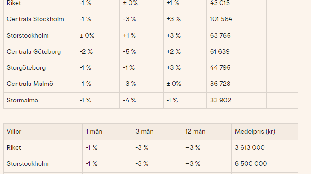Select the 6 500 000 average price

pos(251,163)
